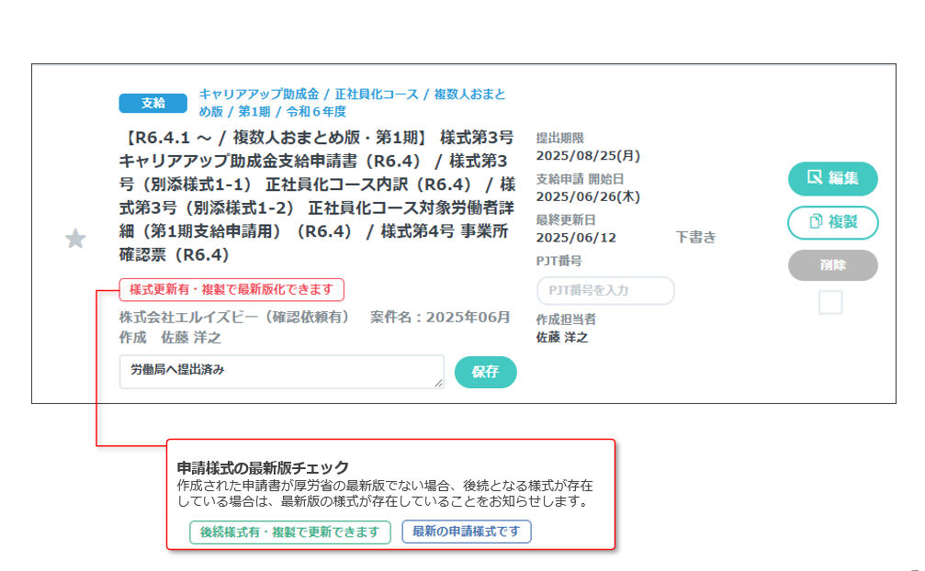This screenshot has height=571, width=925.
Task: Tick the checkbox below the 削除 button
Action: tap(830, 303)
